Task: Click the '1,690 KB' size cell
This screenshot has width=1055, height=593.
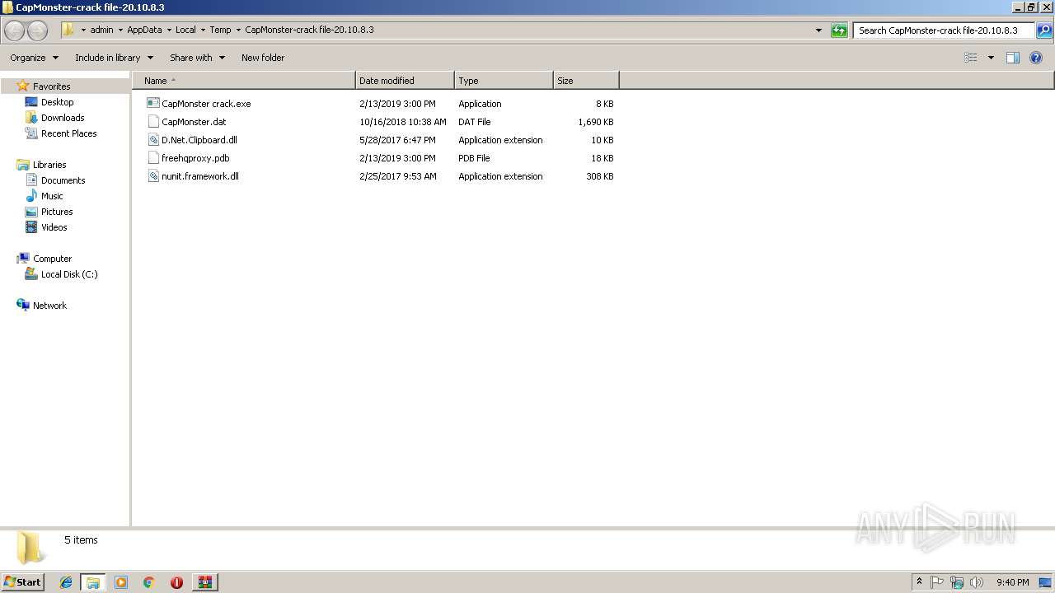Action: [596, 122]
